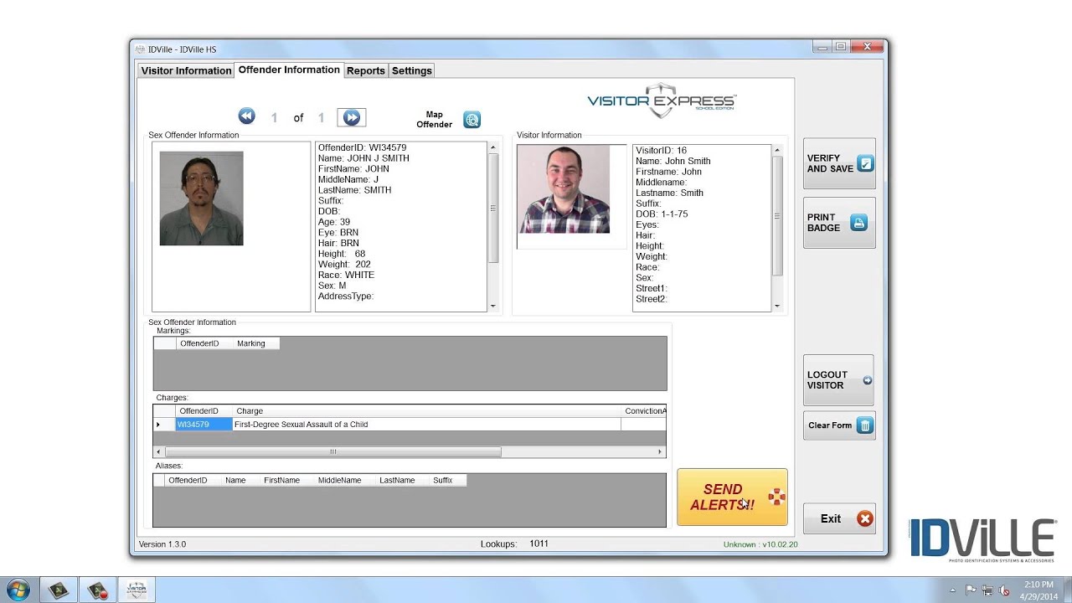Select the 'Lastname: Smith' visitor line
This screenshot has height=603, width=1072.
tap(669, 193)
